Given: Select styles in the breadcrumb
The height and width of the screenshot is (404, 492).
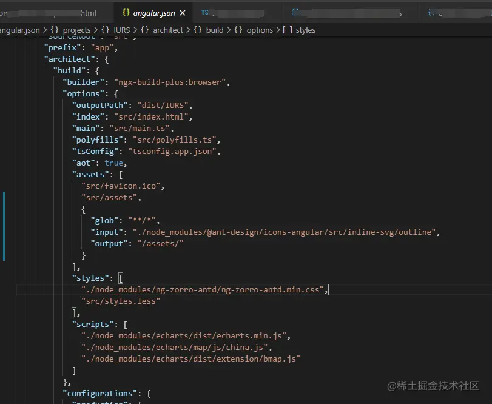Looking at the screenshot, I should 306,30.
